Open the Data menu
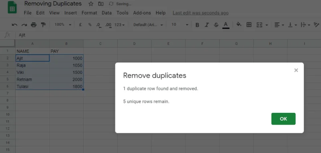This screenshot has width=321, height=153. 107,13
